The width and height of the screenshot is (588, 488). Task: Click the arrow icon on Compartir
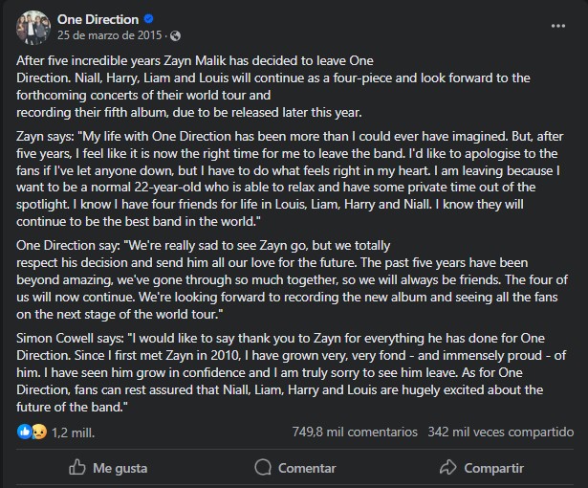tap(446, 468)
